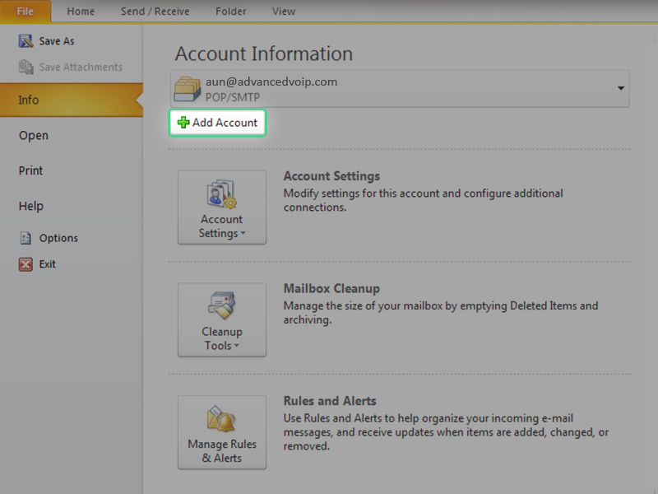Click the POP/SMTP account type text

pyautogui.click(x=233, y=97)
